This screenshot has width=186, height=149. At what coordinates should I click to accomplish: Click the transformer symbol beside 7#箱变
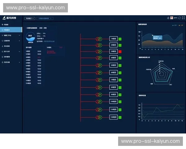(x=100, y=79)
